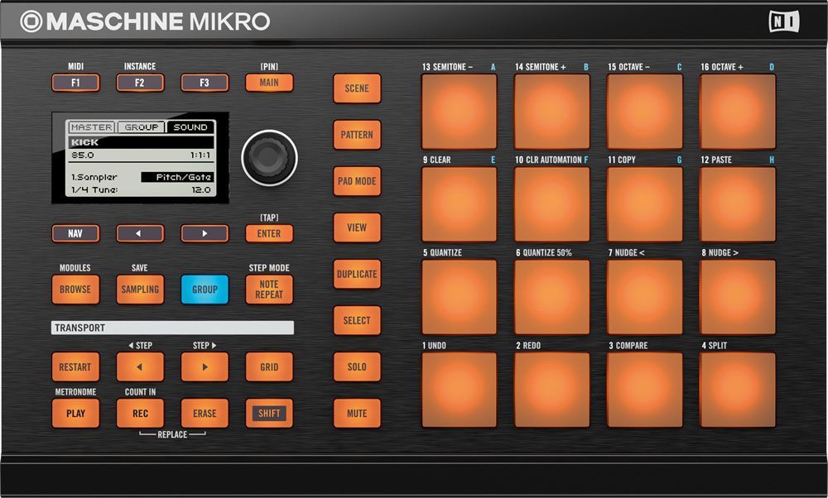Engage the SHIFT modifier
Viewport: 828px width, 498px height.
point(269,413)
